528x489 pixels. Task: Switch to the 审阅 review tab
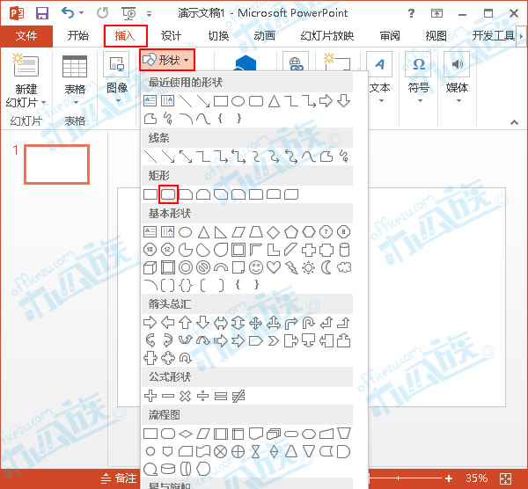(390, 36)
